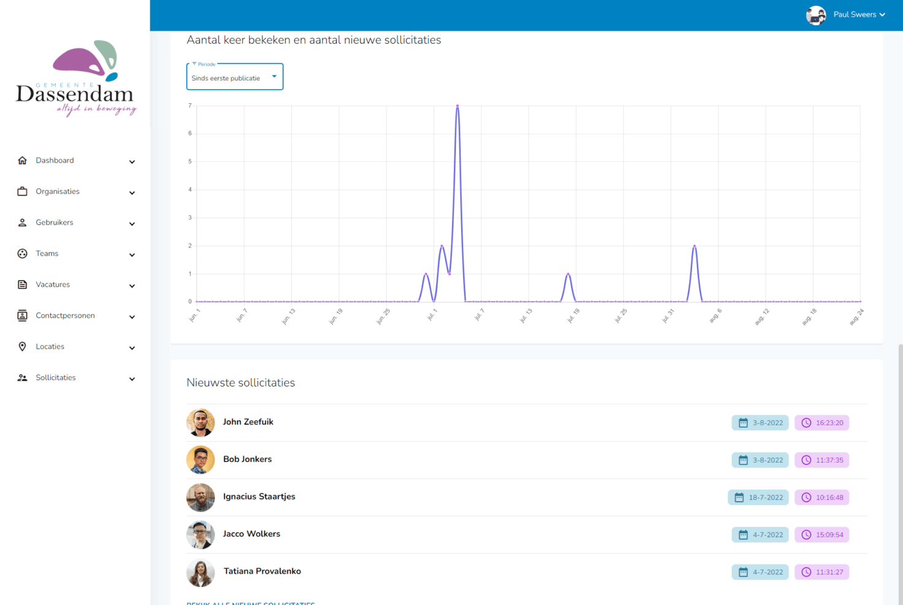This screenshot has height=605, width=903.
Task: Expand the Sollicitaties menu chevron
Action: pyautogui.click(x=132, y=379)
